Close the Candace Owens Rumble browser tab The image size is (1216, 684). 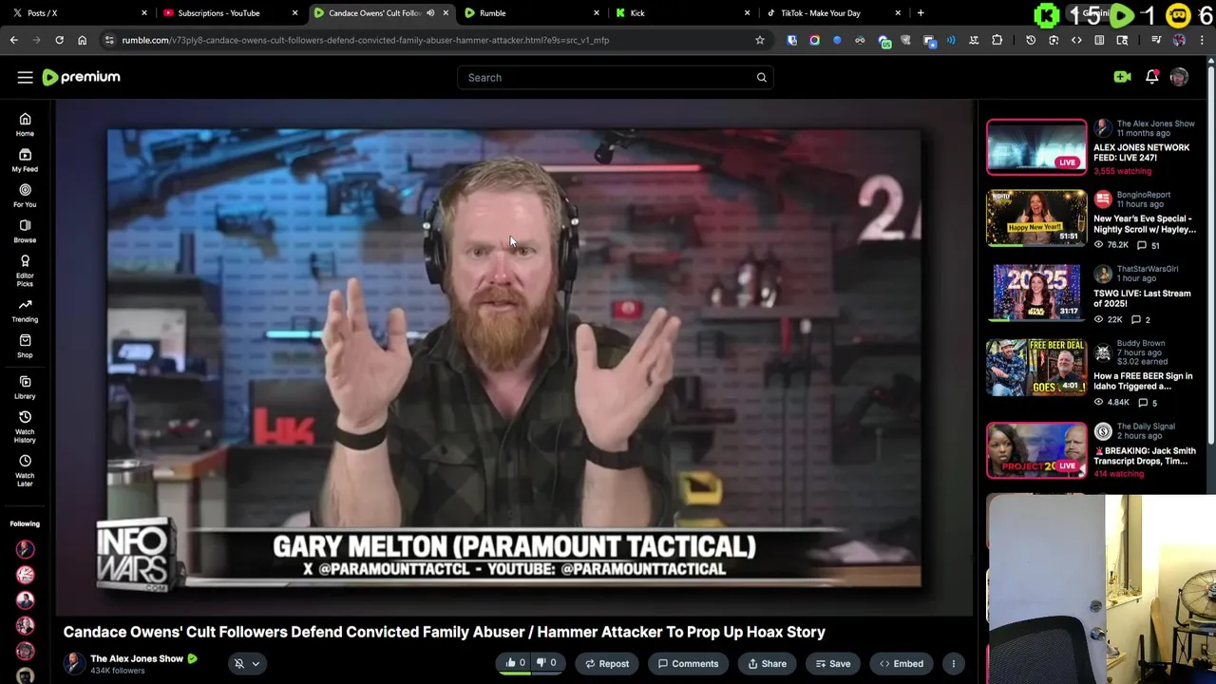point(446,13)
